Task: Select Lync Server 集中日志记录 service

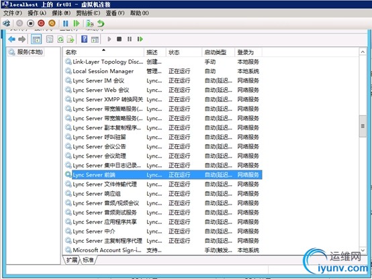Action: [162, 165]
